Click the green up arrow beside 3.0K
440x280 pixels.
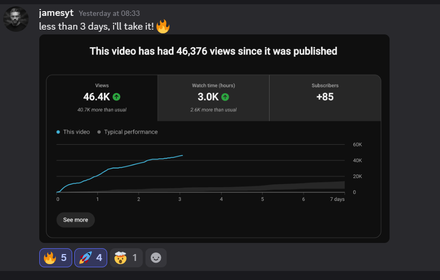[225, 97]
